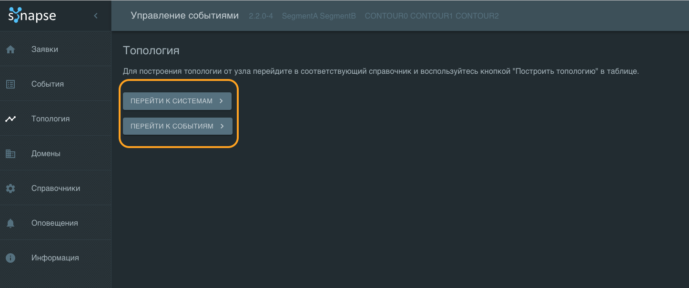
Task: Click the arrow on the Перейти к событиям button
Action: click(222, 126)
